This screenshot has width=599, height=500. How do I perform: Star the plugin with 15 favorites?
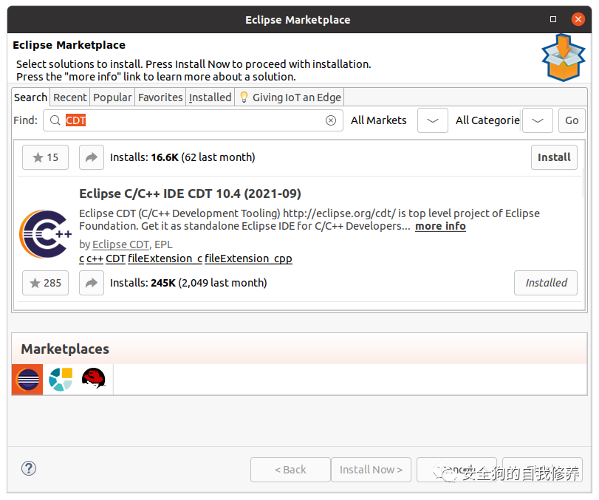(45, 157)
